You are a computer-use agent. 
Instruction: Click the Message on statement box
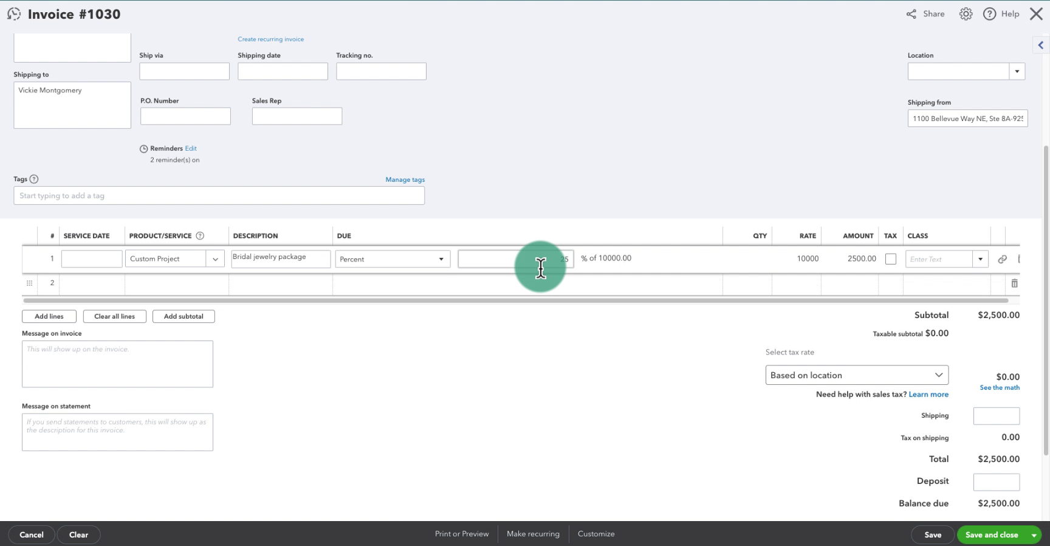coord(117,432)
